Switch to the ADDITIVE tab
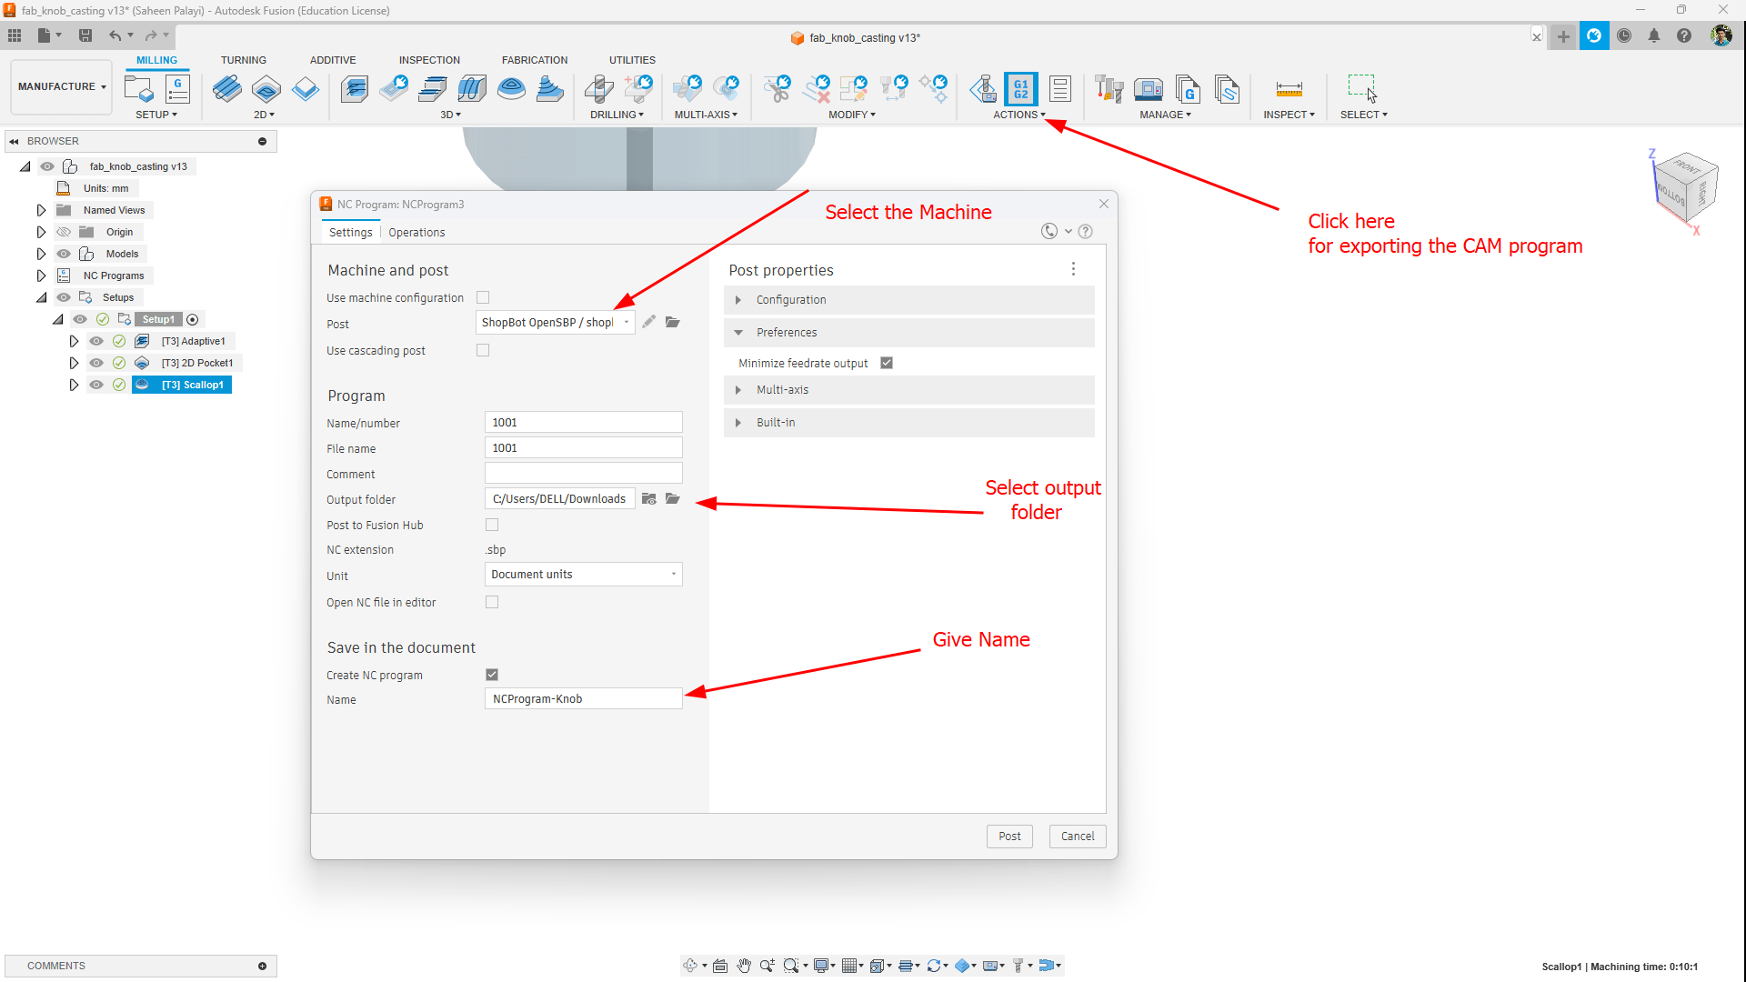The height and width of the screenshot is (982, 1746). 333,60
